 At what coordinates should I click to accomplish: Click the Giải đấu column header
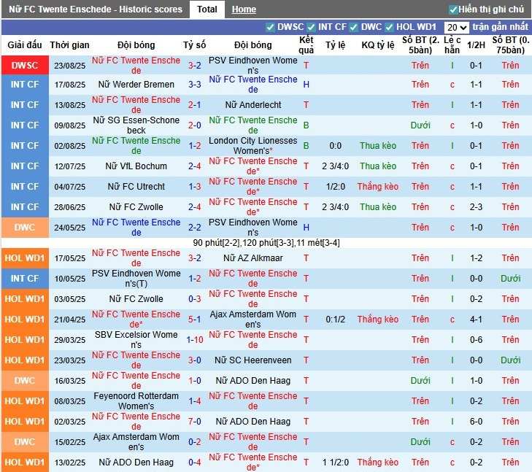coord(25,45)
